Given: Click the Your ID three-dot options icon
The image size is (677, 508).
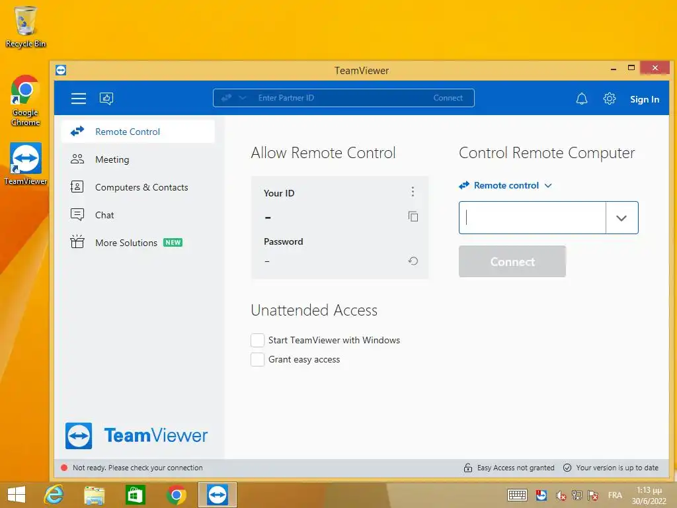Looking at the screenshot, I should 413,191.
